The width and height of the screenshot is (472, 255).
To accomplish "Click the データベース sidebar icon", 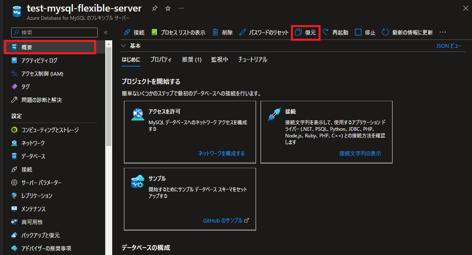I will point(14,156).
